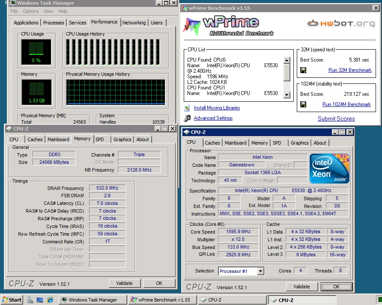Click the Task Manager title bar icon
Image resolution: width=382 pixels, height=305 pixels.
click(13, 3)
